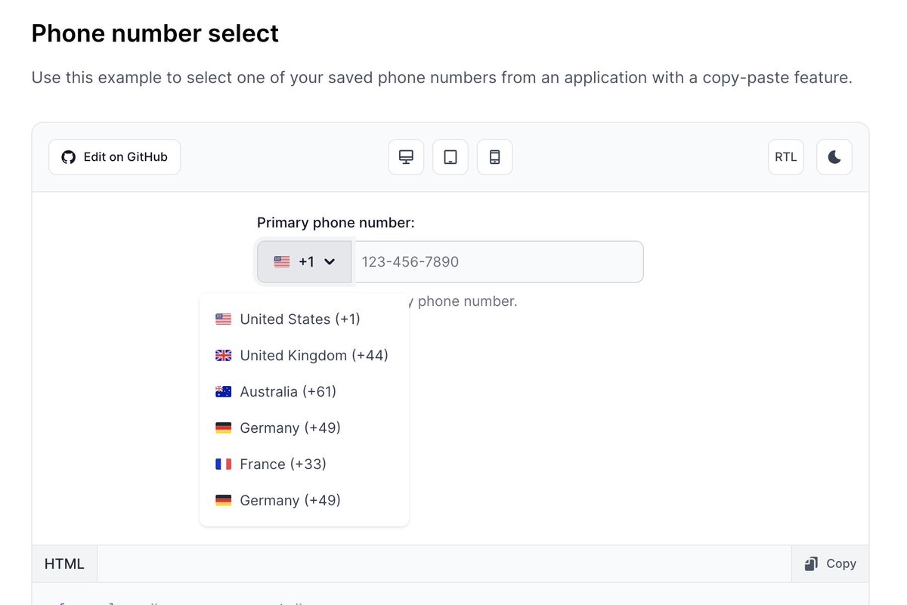Select last Germany (+49) entry

pyautogui.click(x=304, y=501)
